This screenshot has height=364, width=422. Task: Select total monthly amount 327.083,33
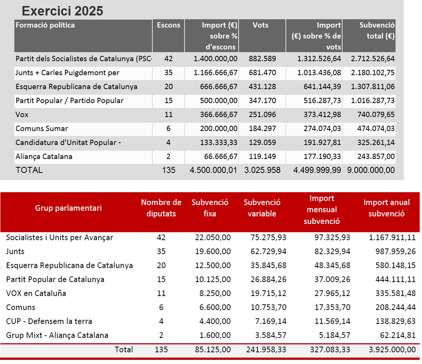coord(330,350)
